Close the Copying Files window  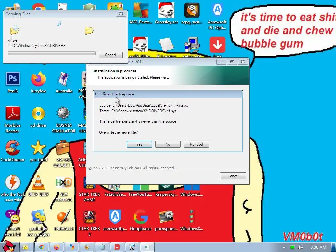click(121, 14)
